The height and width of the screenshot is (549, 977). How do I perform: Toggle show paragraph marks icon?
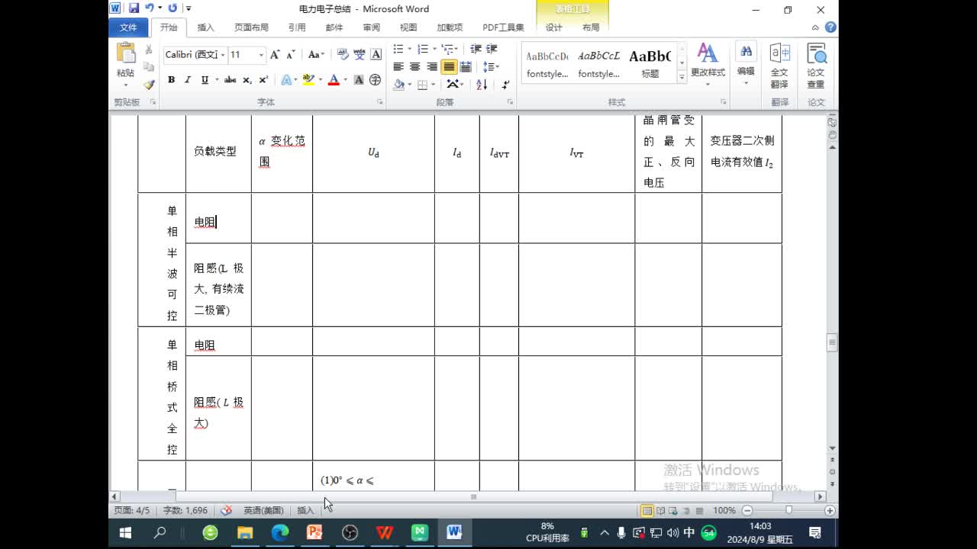(505, 85)
